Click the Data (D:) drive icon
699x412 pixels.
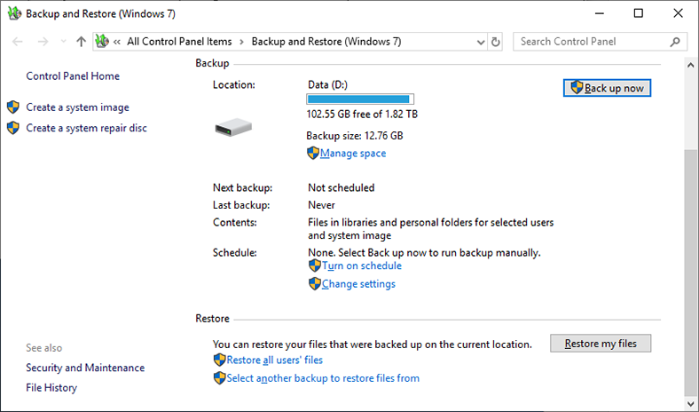click(x=233, y=127)
